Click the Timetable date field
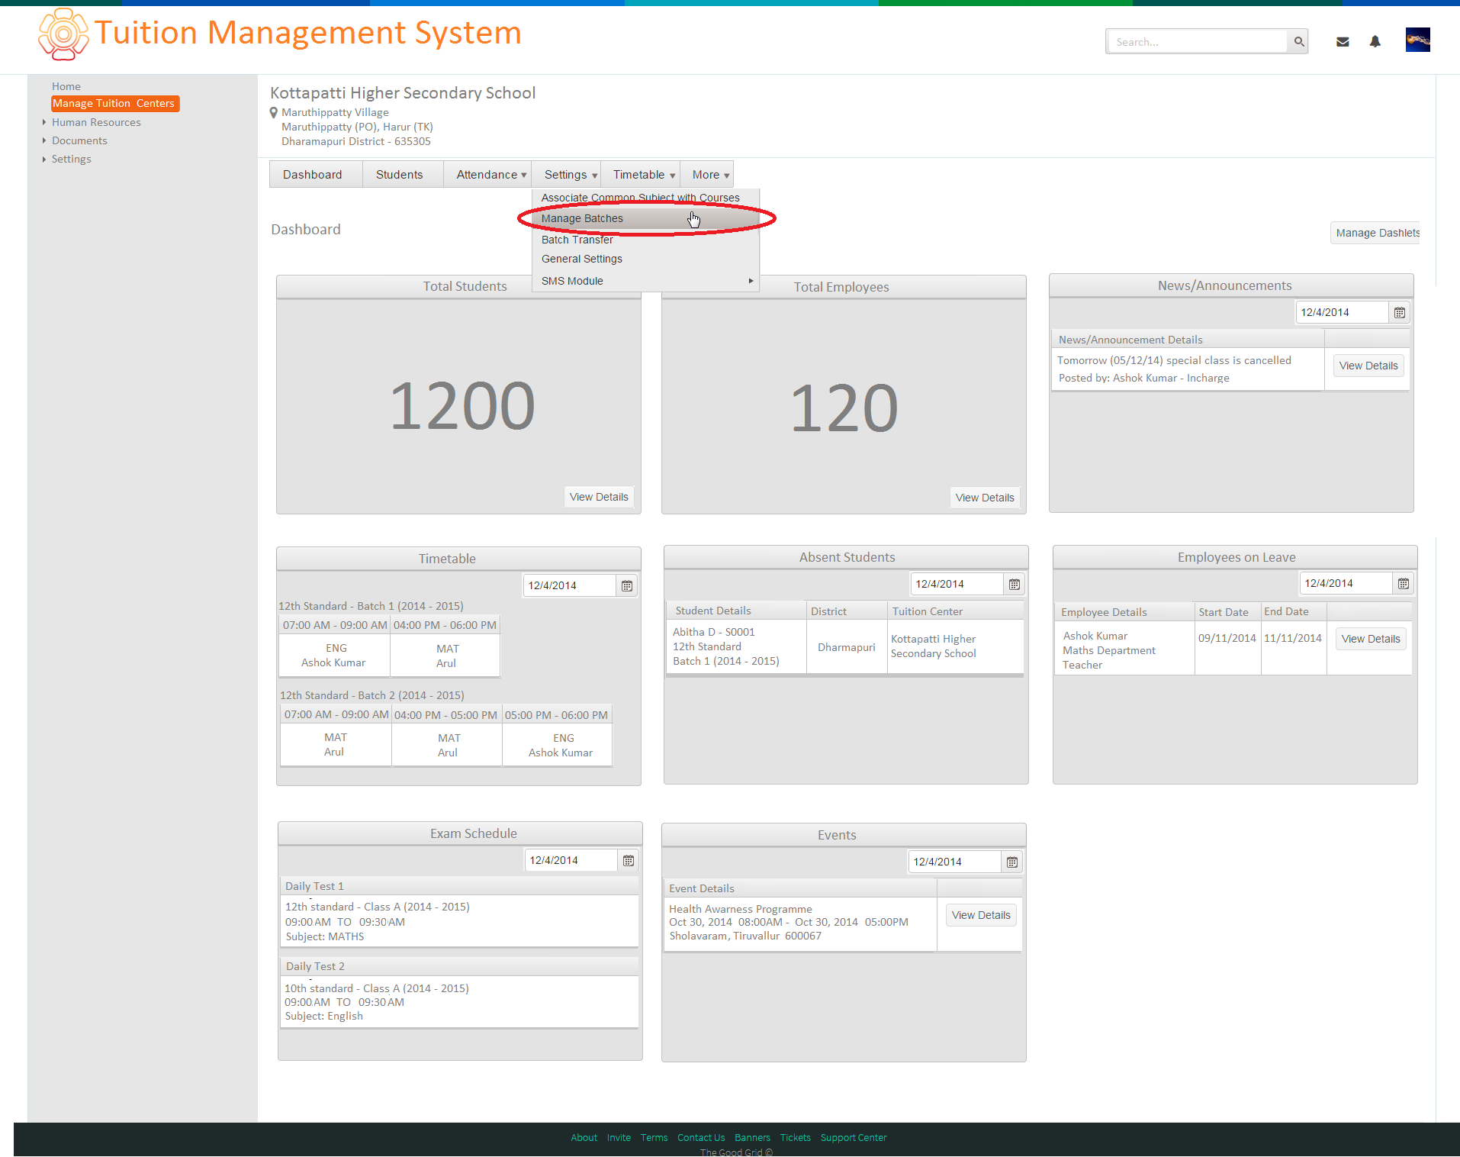The width and height of the screenshot is (1460, 1157). 569,586
